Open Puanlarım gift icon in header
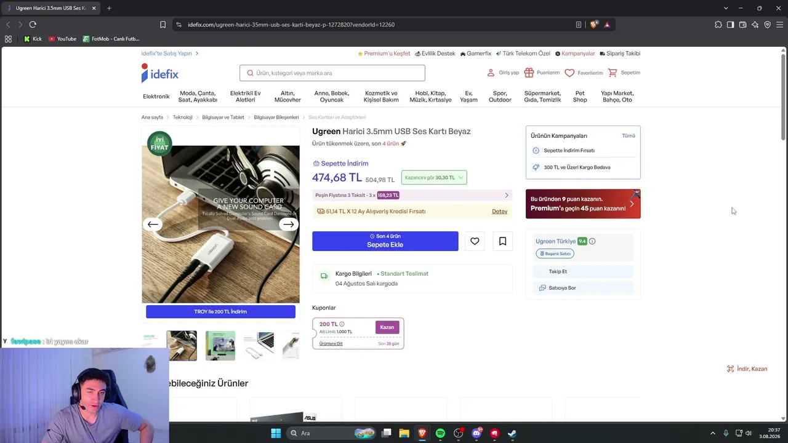Viewport: 788px width, 443px height. click(x=529, y=73)
